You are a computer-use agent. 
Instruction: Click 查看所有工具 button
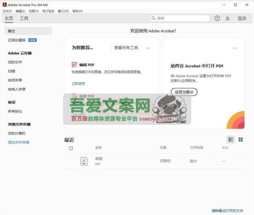tap(126, 48)
